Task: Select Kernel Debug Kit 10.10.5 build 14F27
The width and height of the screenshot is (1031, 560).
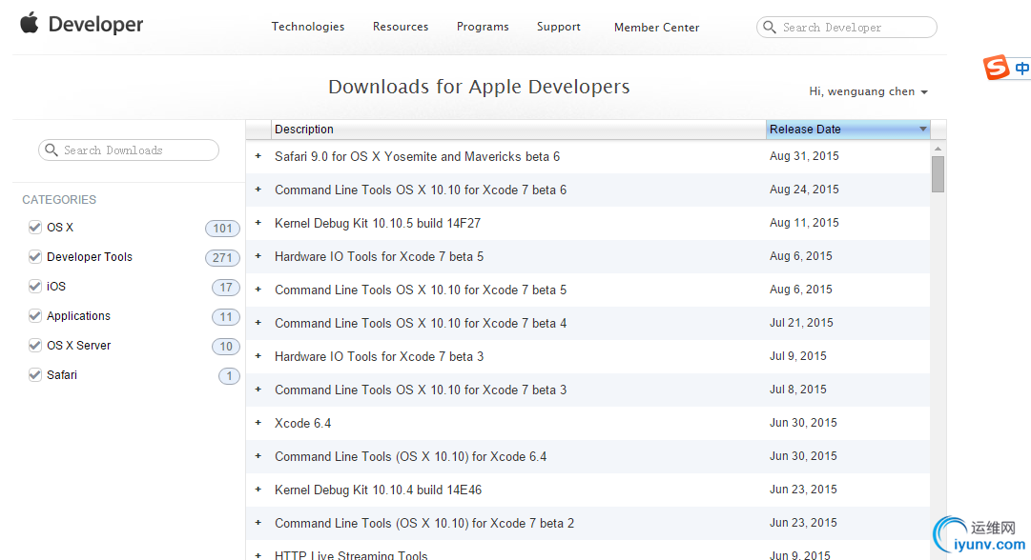Action: pos(378,223)
